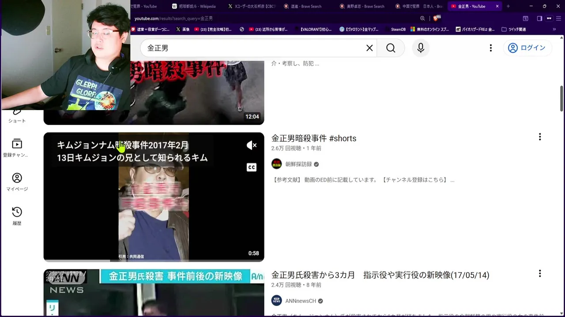Play the 0:58 shorts video thumbnail
Viewport: 565px width, 317px height.
(x=154, y=197)
